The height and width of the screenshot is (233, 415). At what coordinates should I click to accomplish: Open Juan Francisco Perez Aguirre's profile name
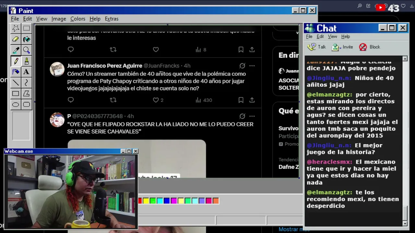pyautogui.click(x=105, y=66)
